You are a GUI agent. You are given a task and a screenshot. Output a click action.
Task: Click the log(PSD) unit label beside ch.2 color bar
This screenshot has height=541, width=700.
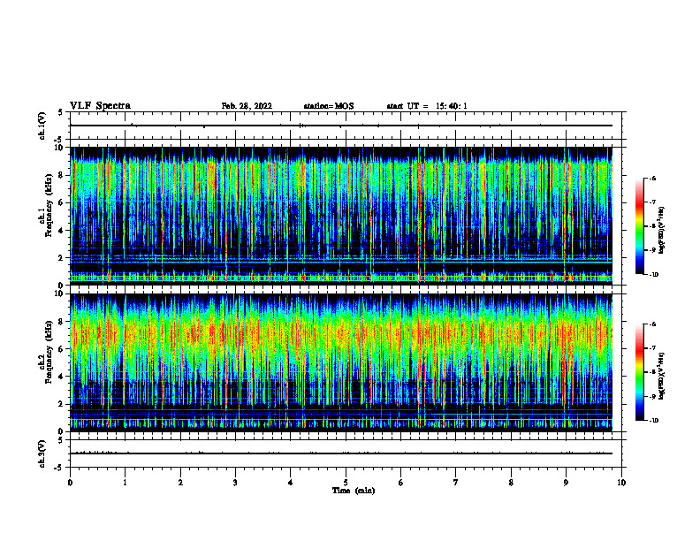click(662, 376)
